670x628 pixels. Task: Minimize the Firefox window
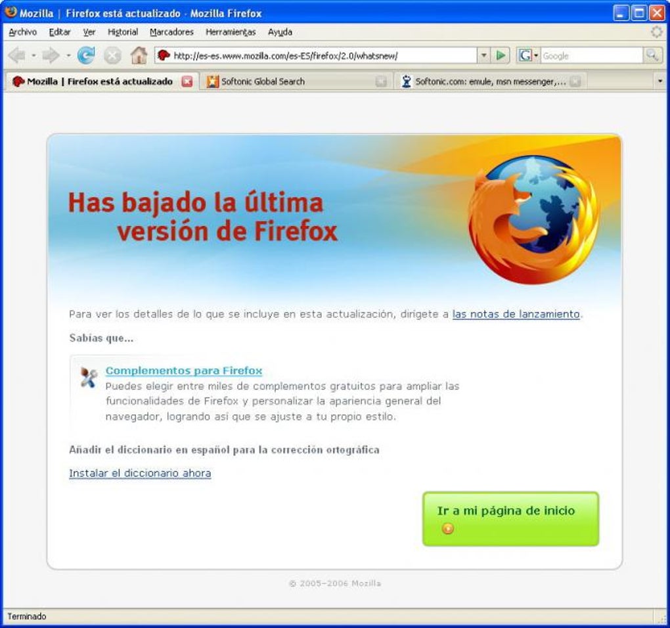(621, 13)
